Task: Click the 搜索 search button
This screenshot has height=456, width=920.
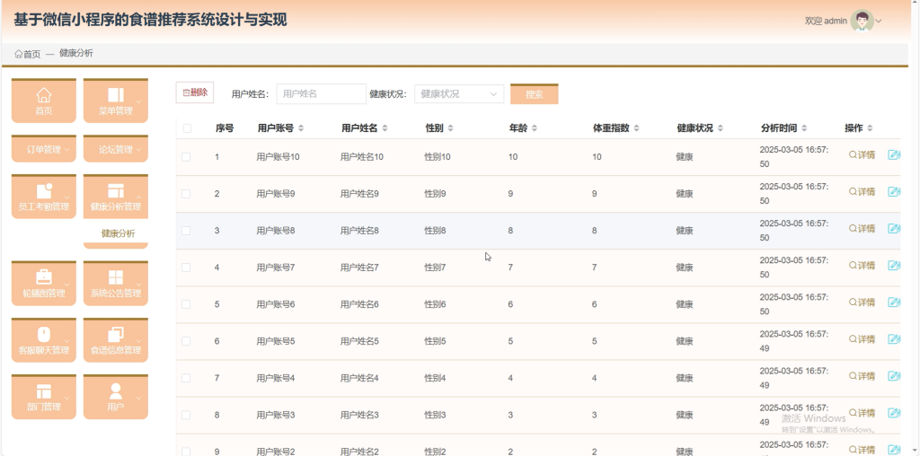Action: tap(534, 94)
